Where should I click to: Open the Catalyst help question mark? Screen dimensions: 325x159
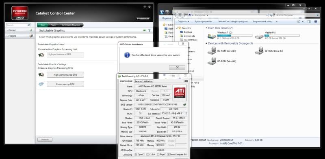click(x=149, y=31)
